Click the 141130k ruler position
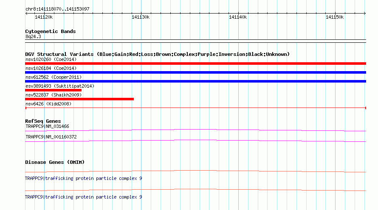Image resolution: width=378 pixels, height=210 pixels. coord(141,17)
